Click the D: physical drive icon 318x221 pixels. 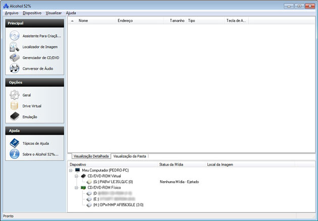[x=89, y=193]
